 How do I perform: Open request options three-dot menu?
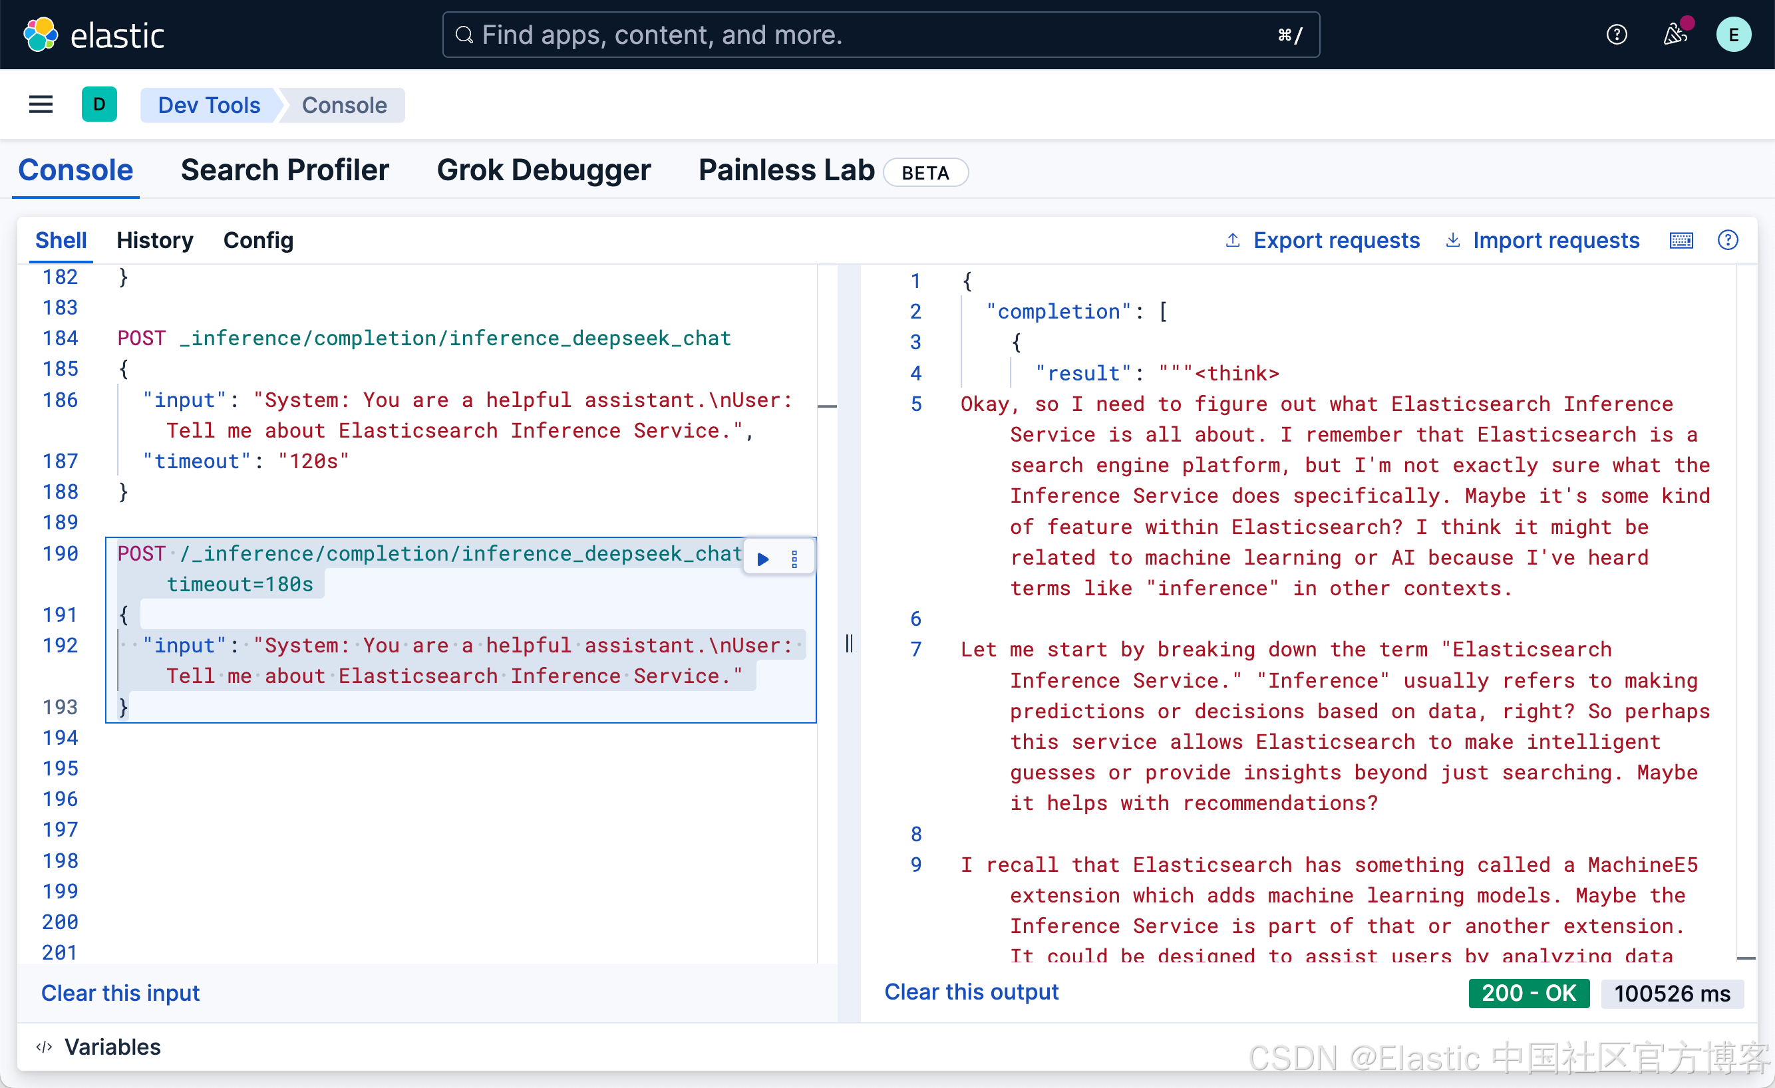pyautogui.click(x=794, y=558)
